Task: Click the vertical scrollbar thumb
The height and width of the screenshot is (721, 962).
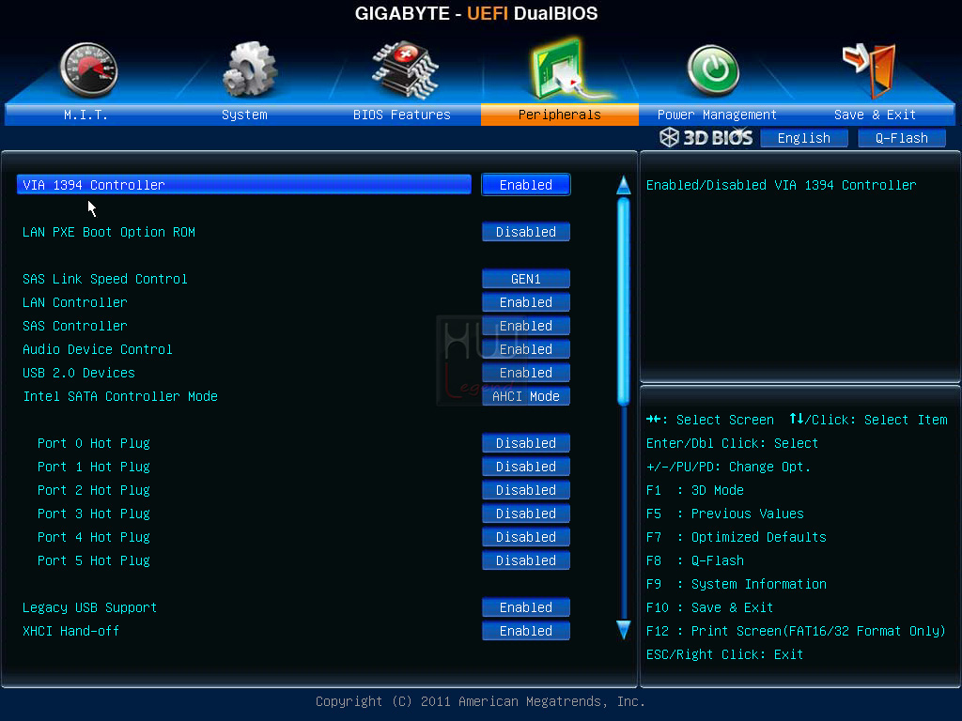Action: click(624, 301)
